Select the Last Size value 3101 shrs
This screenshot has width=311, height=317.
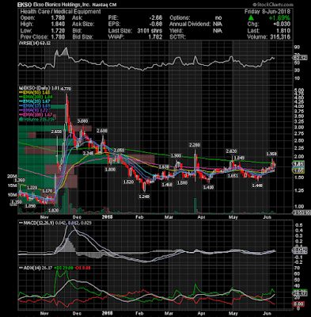point(150,31)
